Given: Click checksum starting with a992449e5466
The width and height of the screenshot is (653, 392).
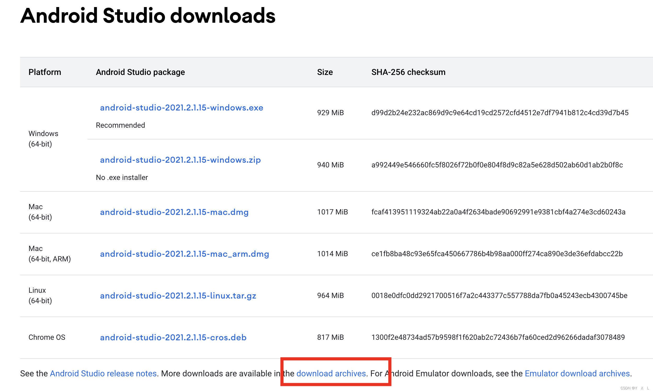Looking at the screenshot, I should (497, 165).
